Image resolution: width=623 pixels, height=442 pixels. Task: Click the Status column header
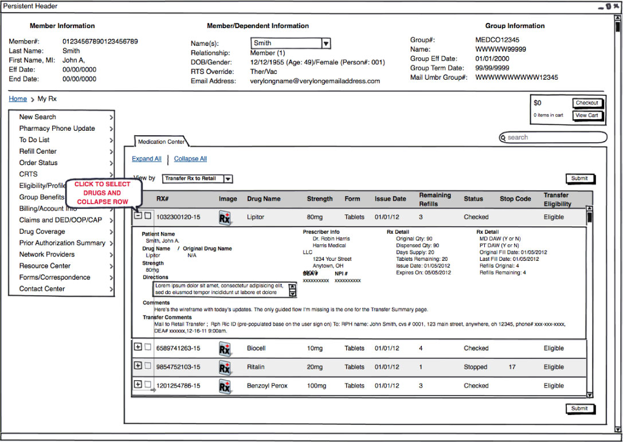[x=473, y=199]
